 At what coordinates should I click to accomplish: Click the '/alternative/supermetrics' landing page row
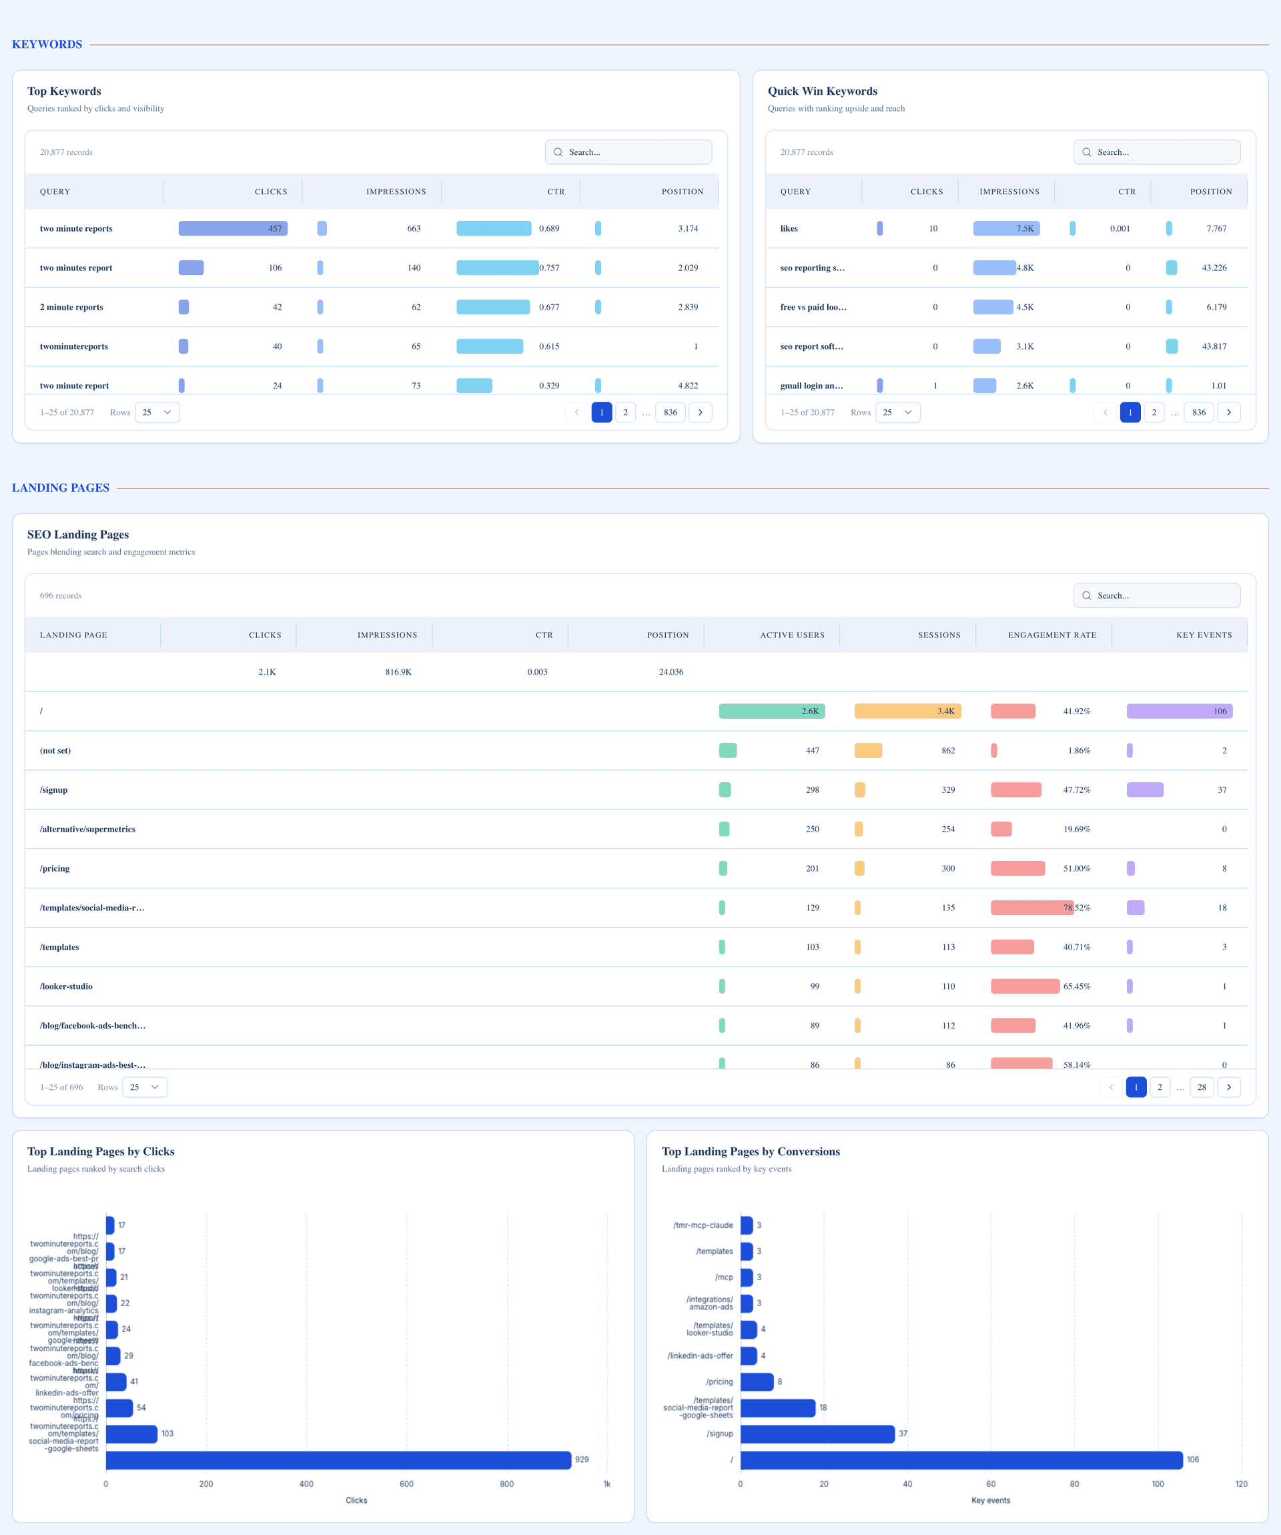pos(636,829)
